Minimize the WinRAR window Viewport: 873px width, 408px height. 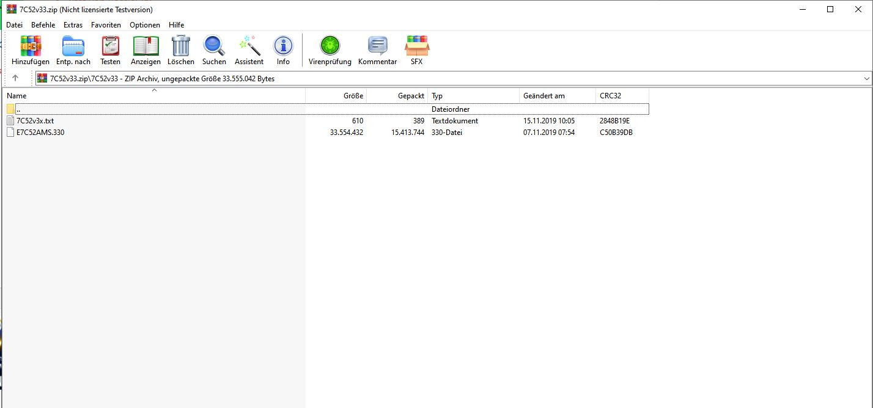tap(801, 9)
